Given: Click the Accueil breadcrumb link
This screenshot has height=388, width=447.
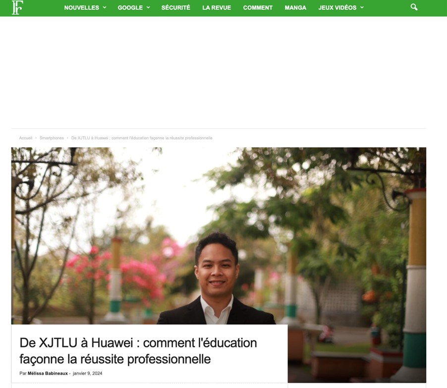Looking at the screenshot, I should pyautogui.click(x=26, y=138).
